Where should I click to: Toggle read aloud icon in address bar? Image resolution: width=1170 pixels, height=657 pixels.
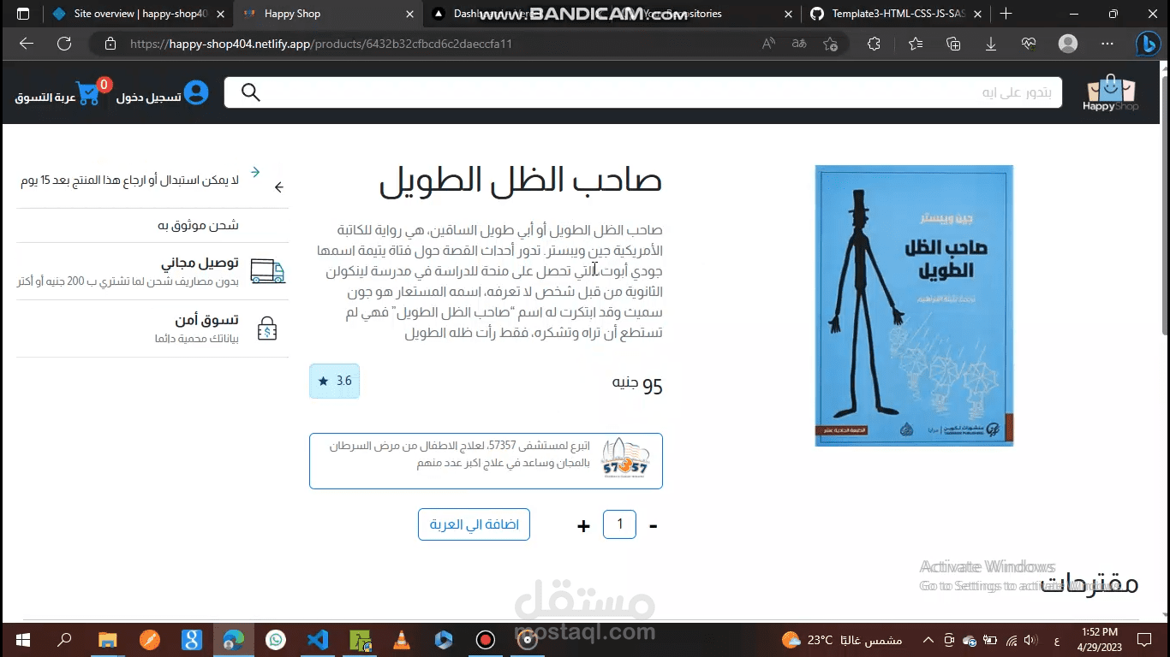pyautogui.click(x=769, y=44)
